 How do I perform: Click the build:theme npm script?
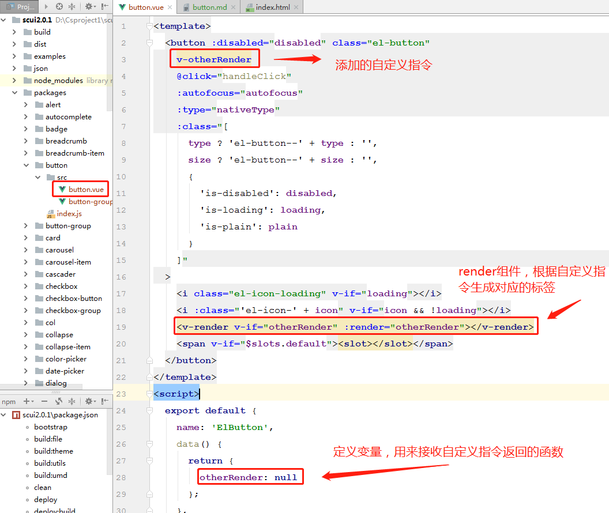tap(54, 451)
